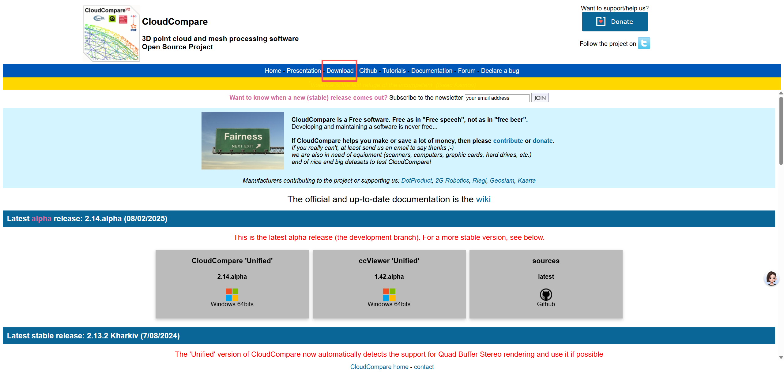Image resolution: width=784 pixels, height=376 pixels.
Task: Click the Fairness road sign image
Action: 243,141
